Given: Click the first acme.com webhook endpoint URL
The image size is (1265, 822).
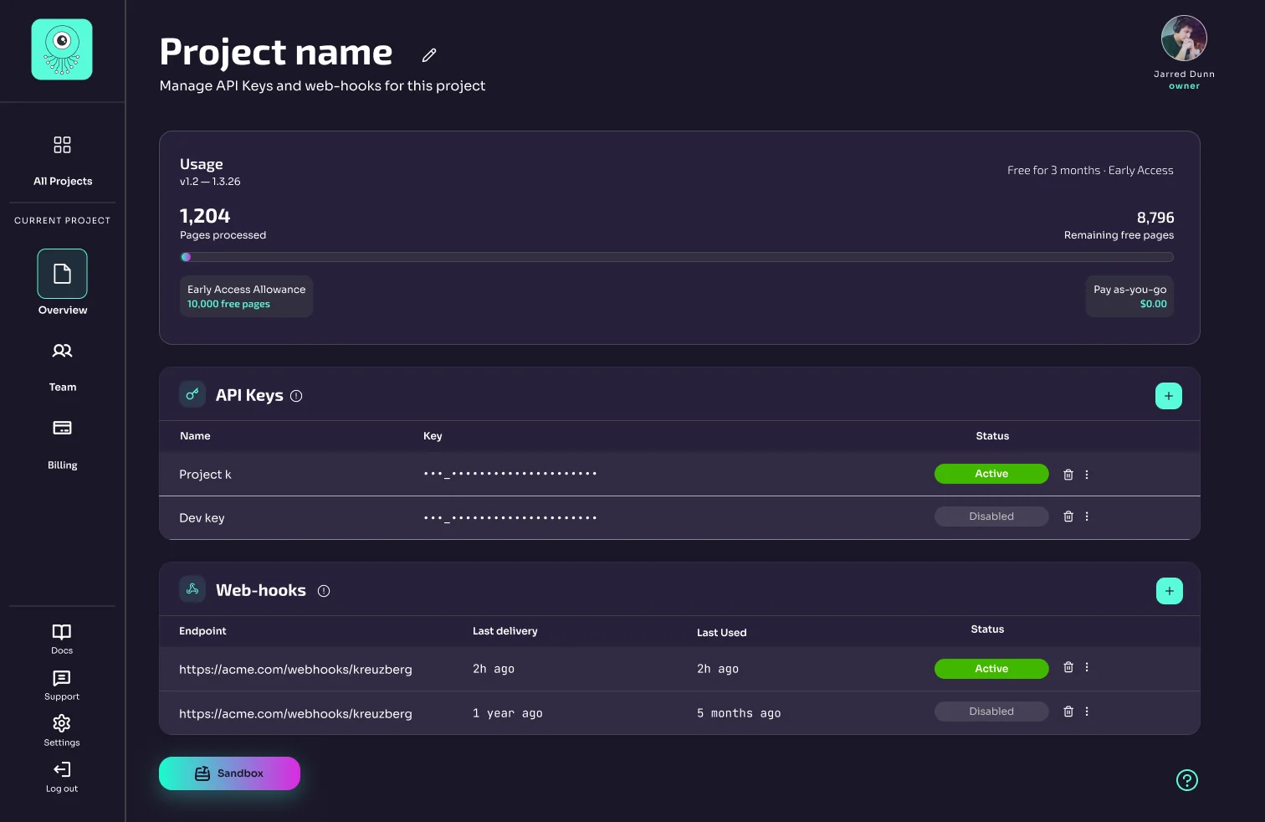Looking at the screenshot, I should pos(295,670).
